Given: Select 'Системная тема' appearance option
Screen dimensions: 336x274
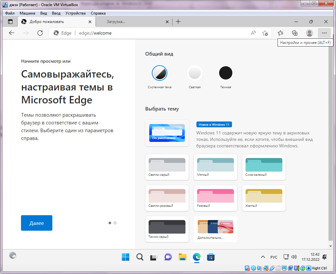Looking at the screenshot, I should coord(159,73).
